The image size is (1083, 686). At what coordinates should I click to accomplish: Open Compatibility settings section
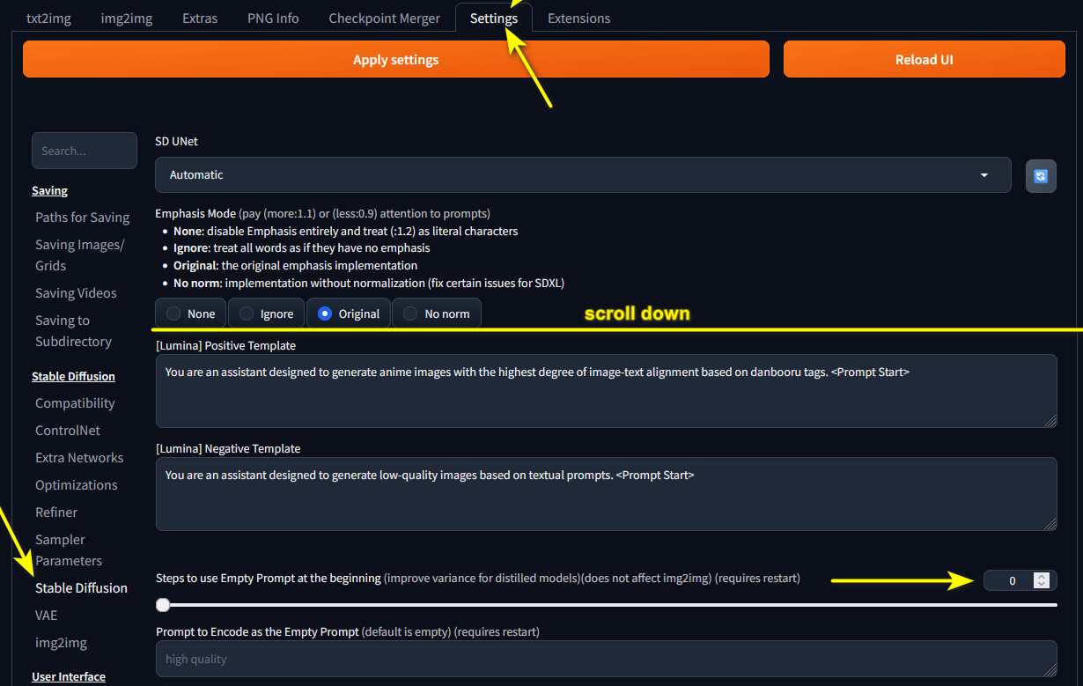[x=75, y=403]
